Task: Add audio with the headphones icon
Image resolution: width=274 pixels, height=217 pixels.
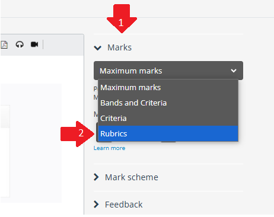Action: (20, 44)
